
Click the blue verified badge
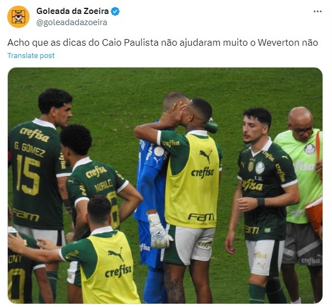tap(116, 11)
